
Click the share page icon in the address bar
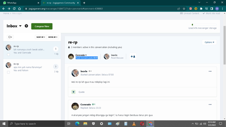coord(179,8)
